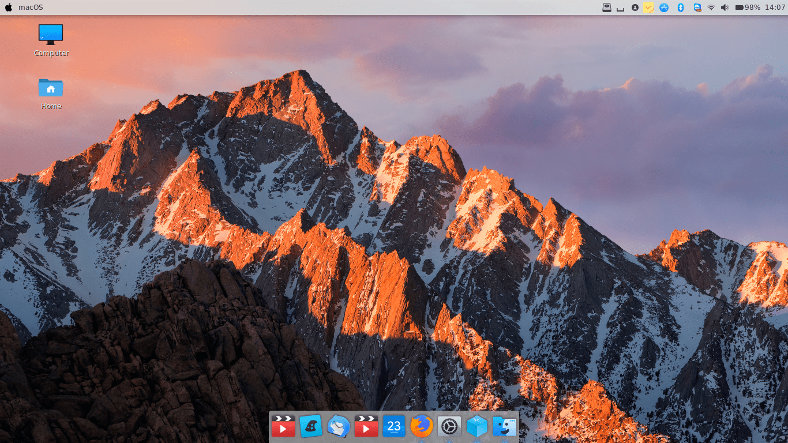788x443 pixels.
Task: Open the settings gear in the dock
Action: coord(449,426)
